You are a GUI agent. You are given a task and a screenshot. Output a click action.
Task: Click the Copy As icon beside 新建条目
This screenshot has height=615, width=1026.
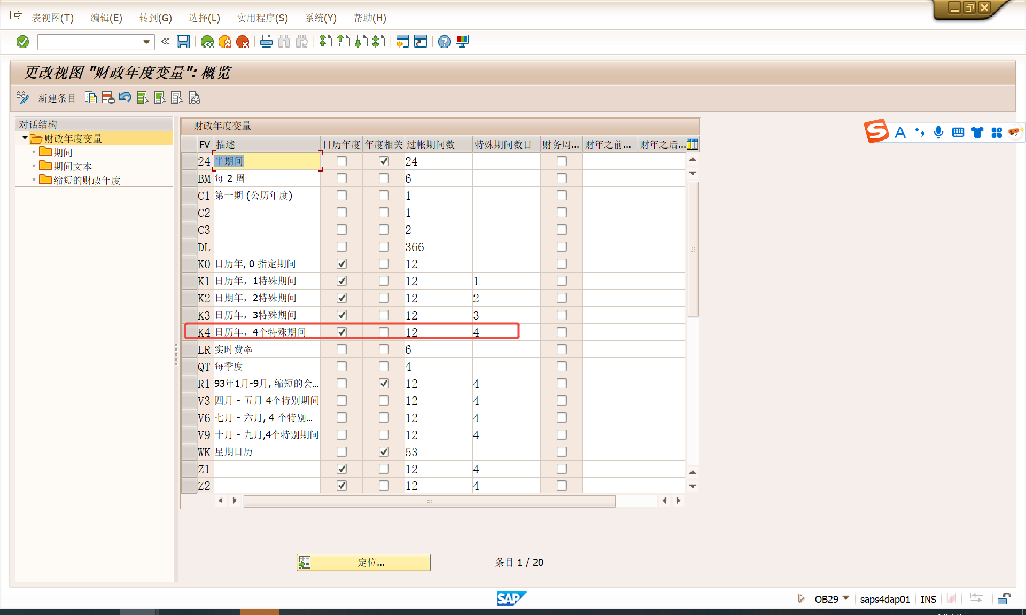tap(91, 98)
